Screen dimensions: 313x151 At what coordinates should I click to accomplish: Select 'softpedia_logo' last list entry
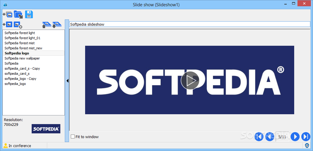pyautogui.click(x=15, y=84)
